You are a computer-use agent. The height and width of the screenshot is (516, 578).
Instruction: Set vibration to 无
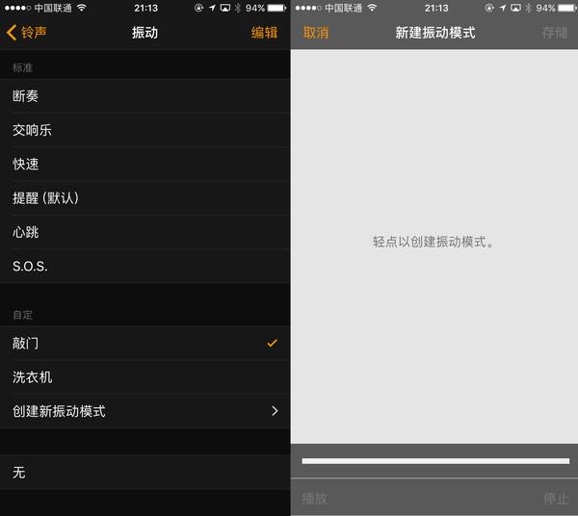(144, 473)
